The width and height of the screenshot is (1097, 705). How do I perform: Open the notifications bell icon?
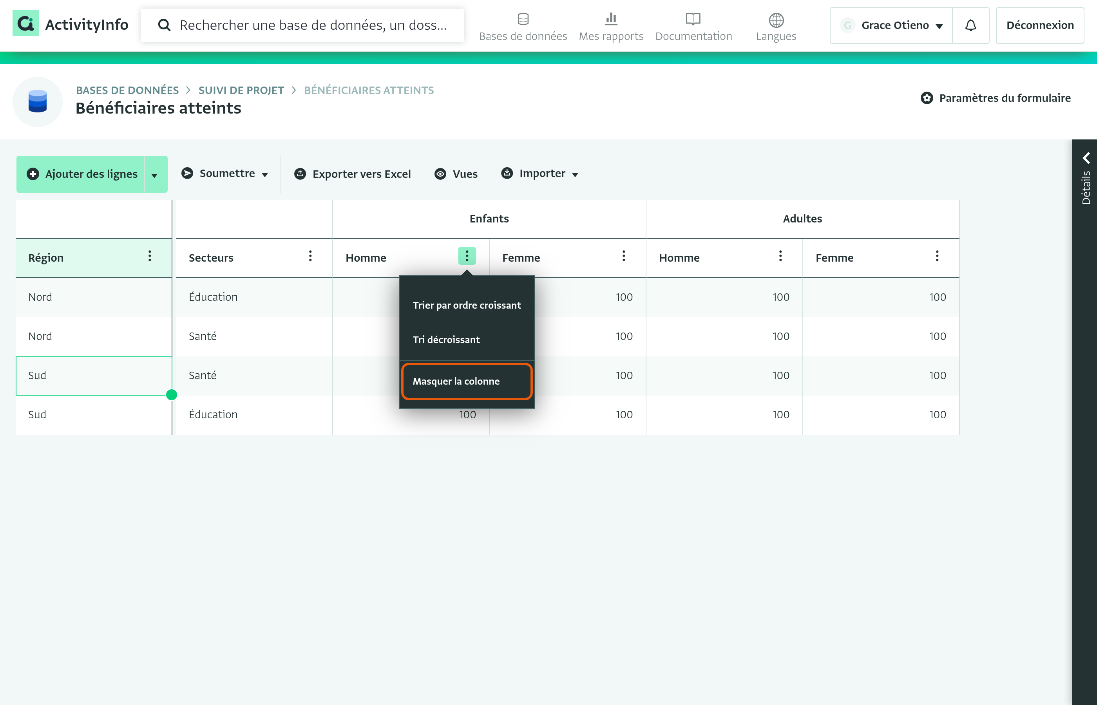point(970,25)
